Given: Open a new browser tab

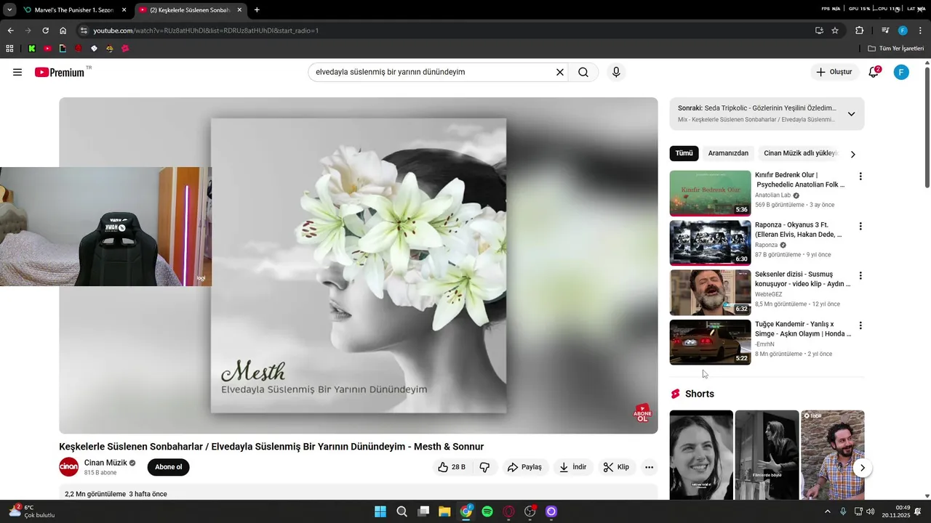Looking at the screenshot, I should pyautogui.click(x=257, y=10).
